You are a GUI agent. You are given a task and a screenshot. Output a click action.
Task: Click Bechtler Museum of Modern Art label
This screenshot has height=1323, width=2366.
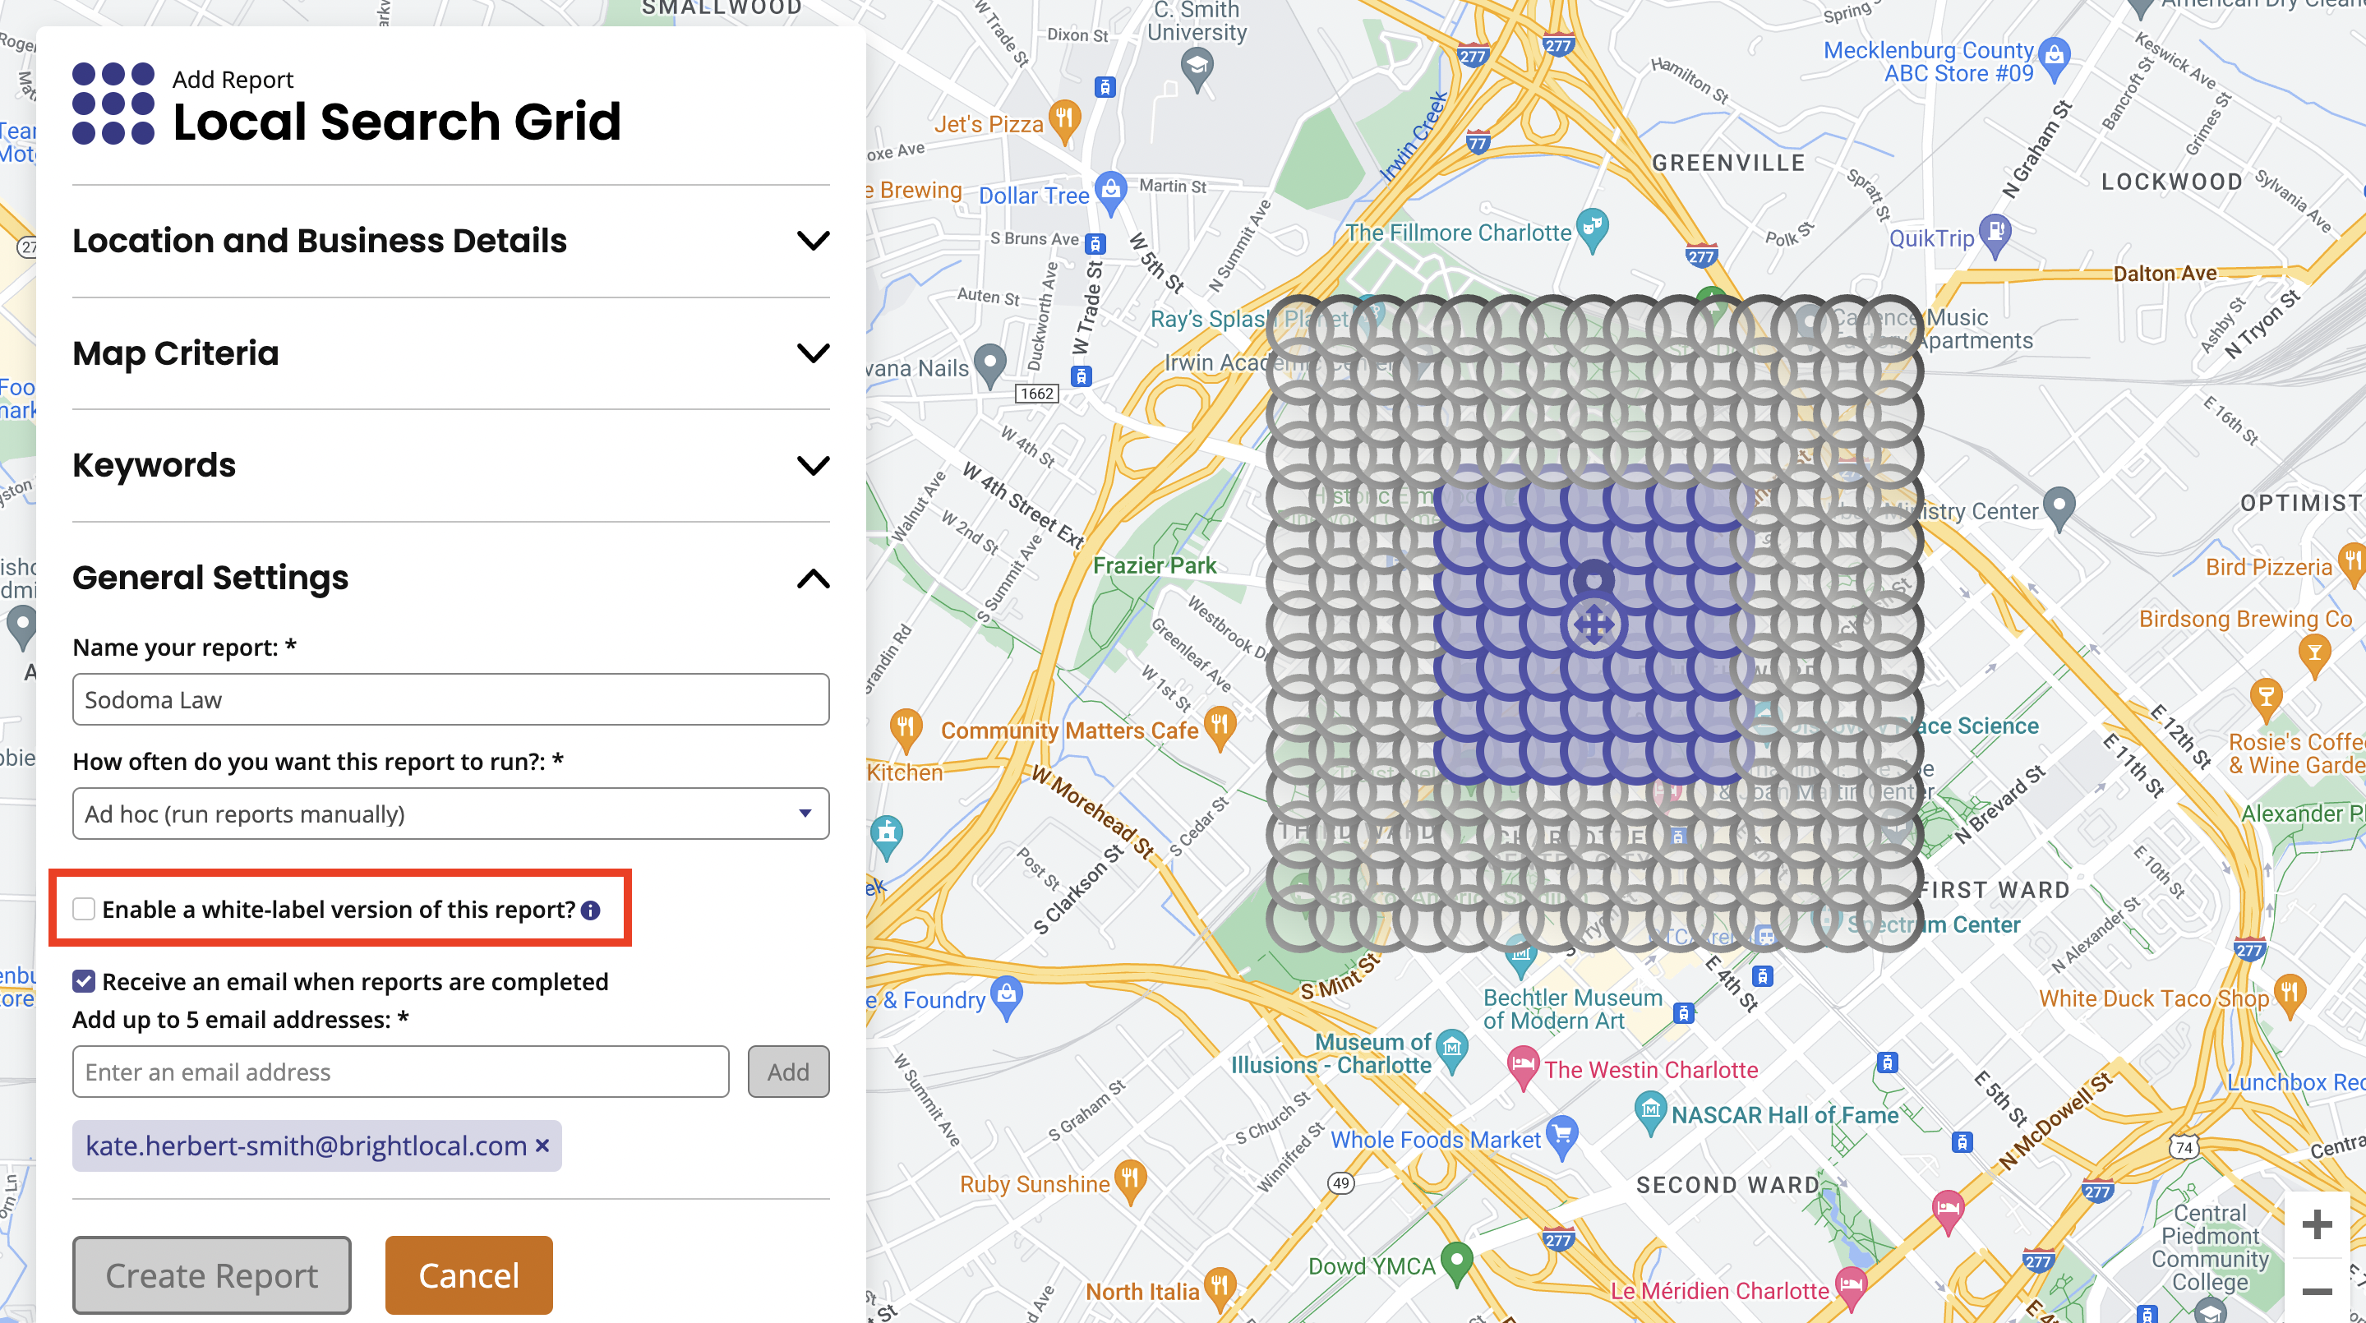pyautogui.click(x=1572, y=1009)
